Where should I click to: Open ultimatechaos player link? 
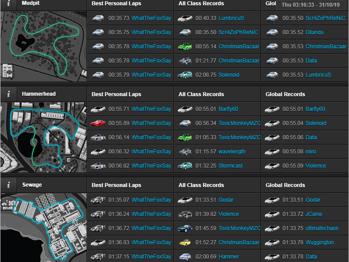[321, 228]
